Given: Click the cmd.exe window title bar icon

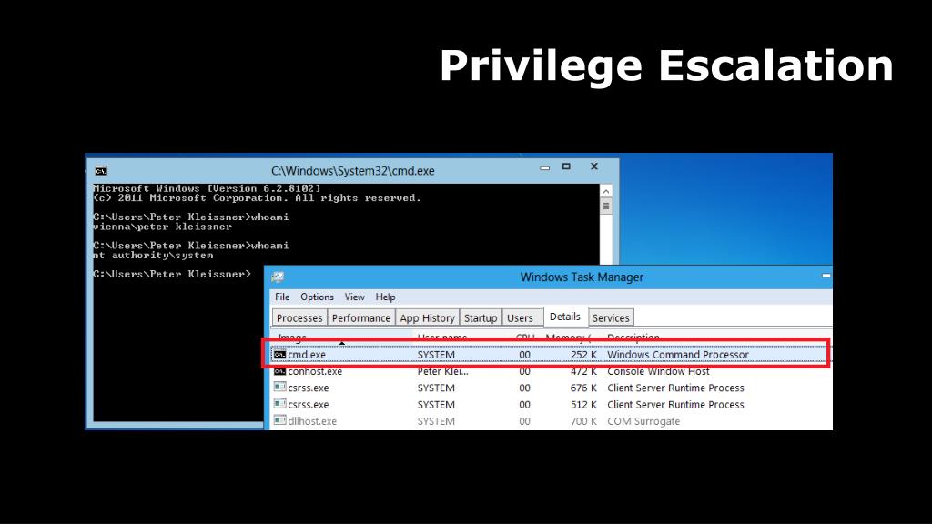Looking at the screenshot, I should (x=101, y=171).
